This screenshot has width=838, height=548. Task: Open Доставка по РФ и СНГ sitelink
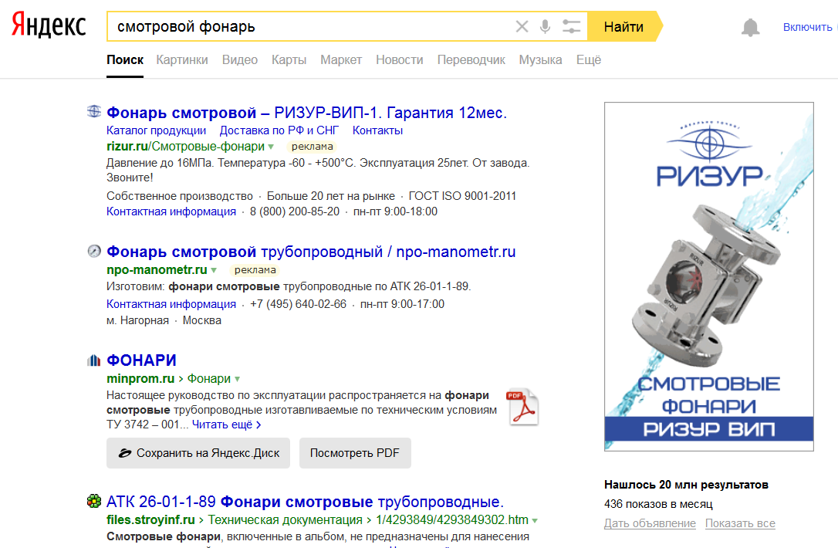click(x=279, y=130)
